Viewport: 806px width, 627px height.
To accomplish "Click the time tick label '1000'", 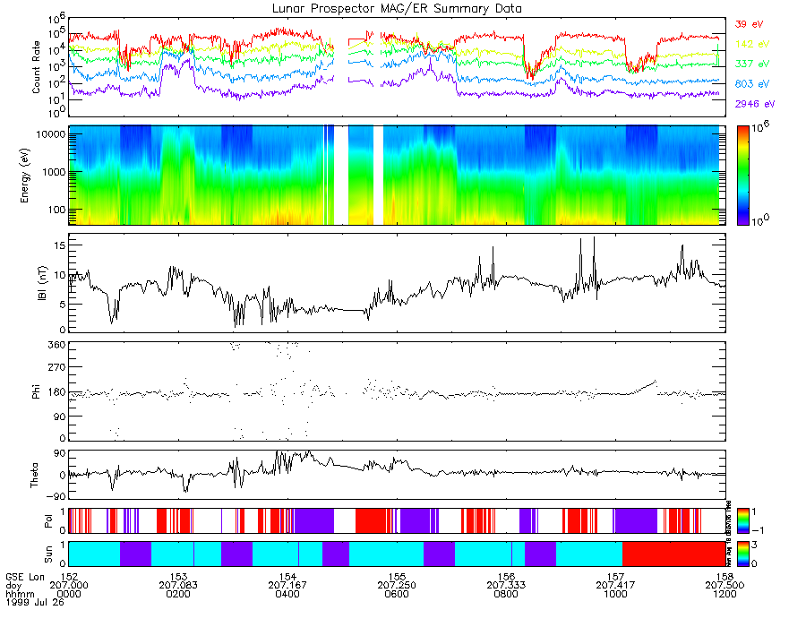I will pos(615,594).
